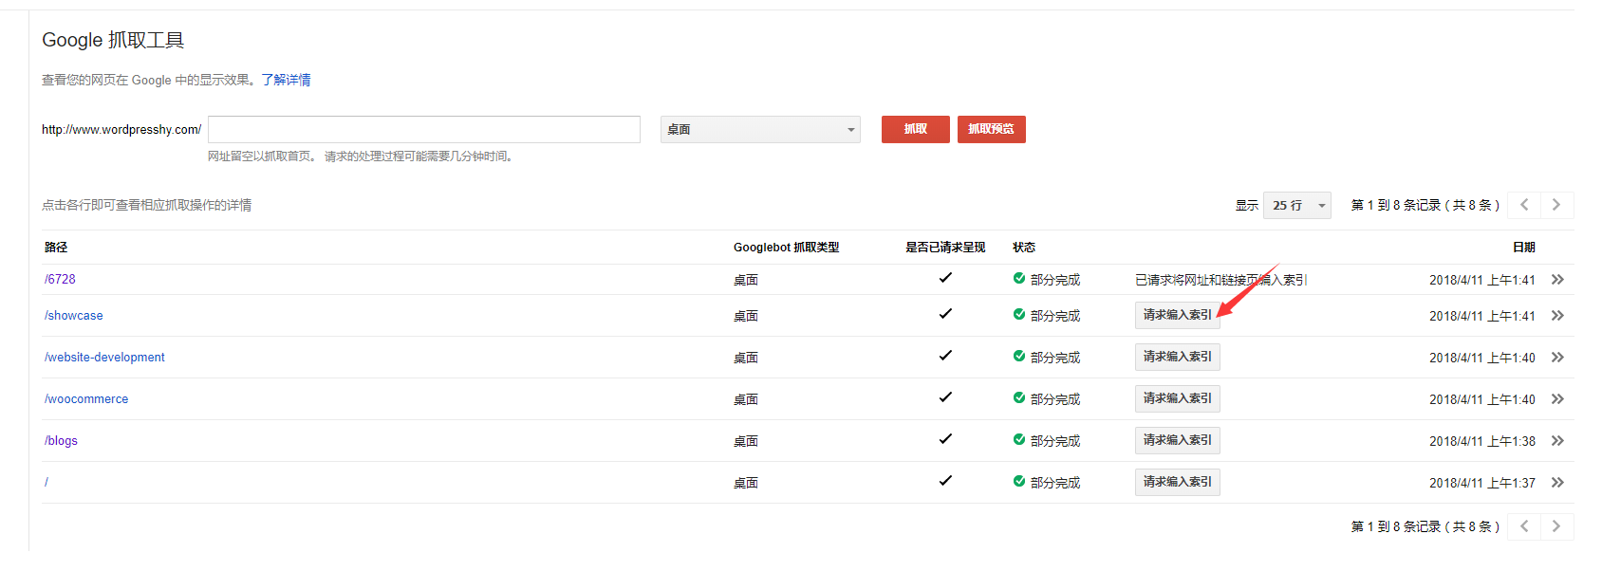Screen dimensions: 1602x571
Task: Click the green status icon in the /6728 row
Action: (1019, 279)
